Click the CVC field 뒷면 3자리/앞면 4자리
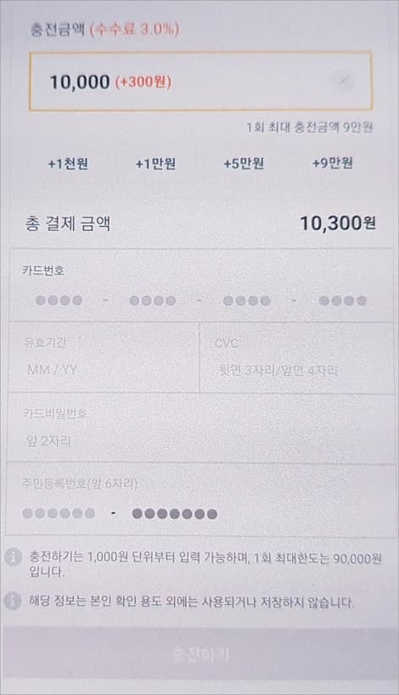This screenshot has height=695, width=399. click(297, 358)
